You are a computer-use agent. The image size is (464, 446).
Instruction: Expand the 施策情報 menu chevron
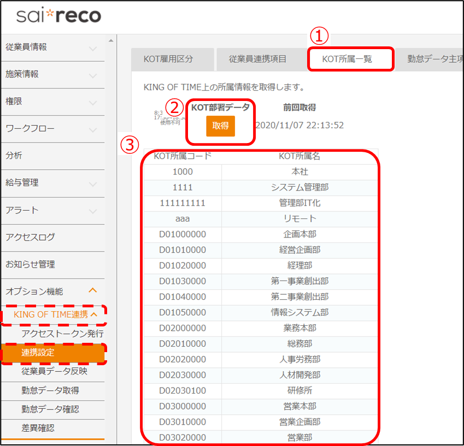(93, 76)
